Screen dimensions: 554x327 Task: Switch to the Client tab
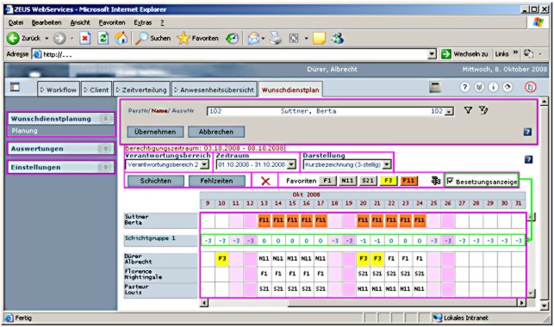(96, 89)
